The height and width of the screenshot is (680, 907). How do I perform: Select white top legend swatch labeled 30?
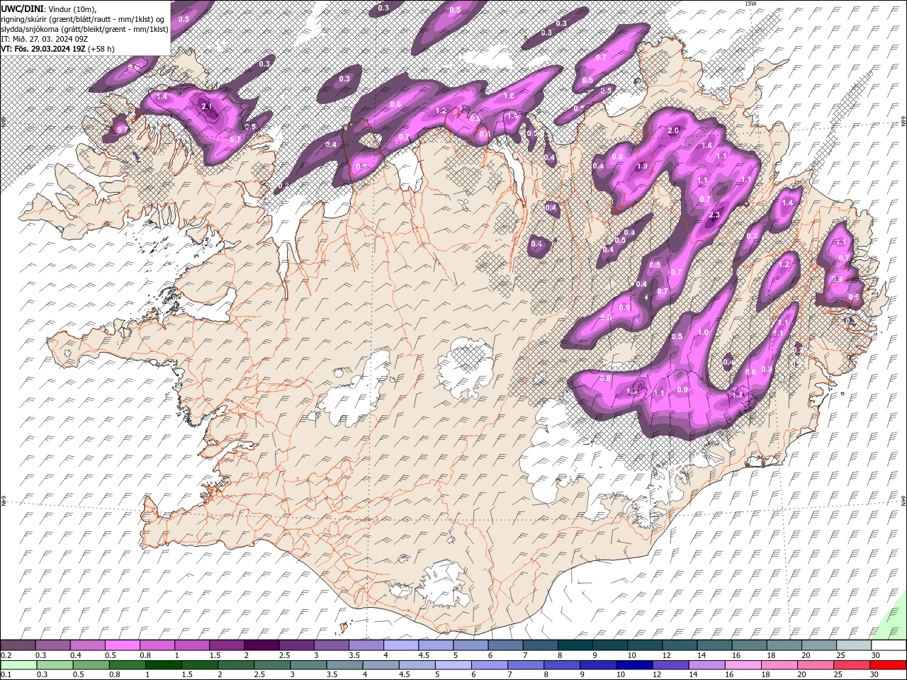[x=887, y=645]
